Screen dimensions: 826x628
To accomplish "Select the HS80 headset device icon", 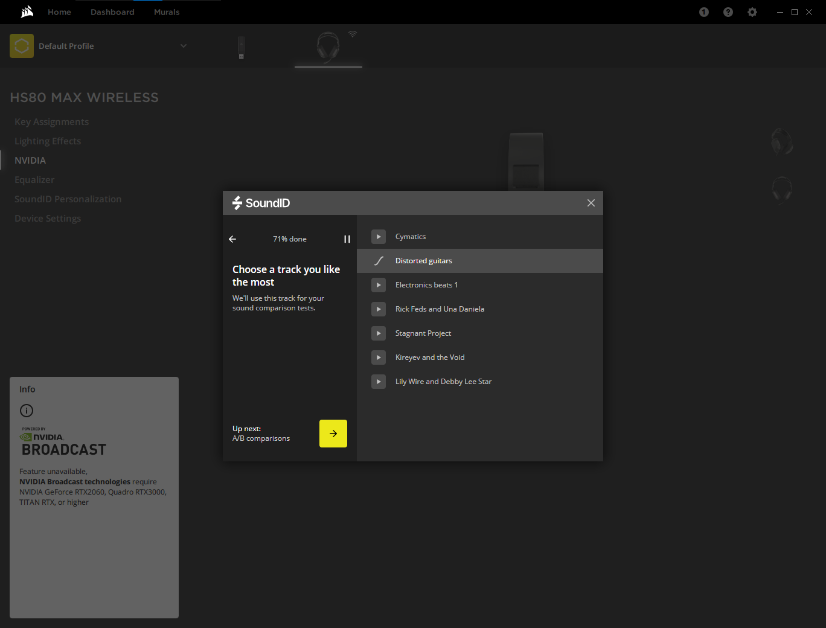I will pyautogui.click(x=328, y=46).
